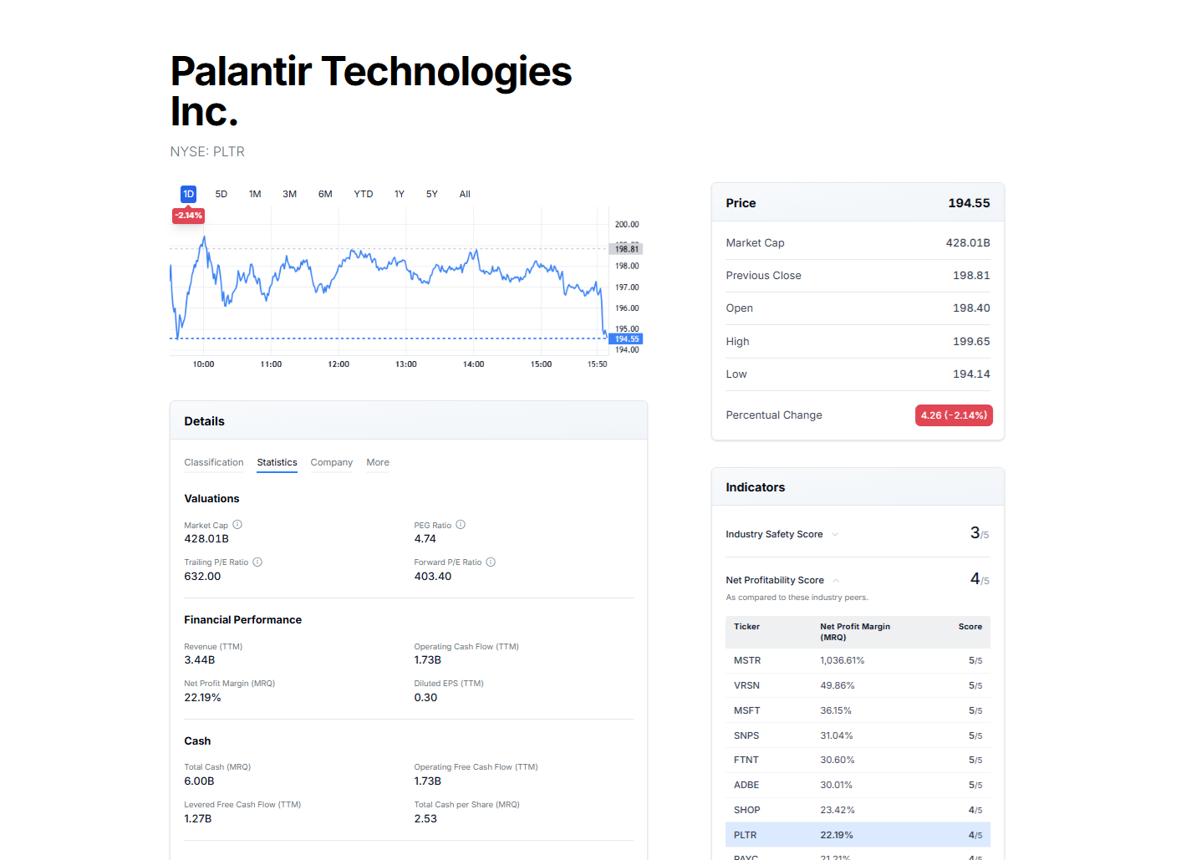Click the 194.55 current price marker on chart
Image resolution: width=1181 pixels, height=860 pixels.
pos(627,339)
